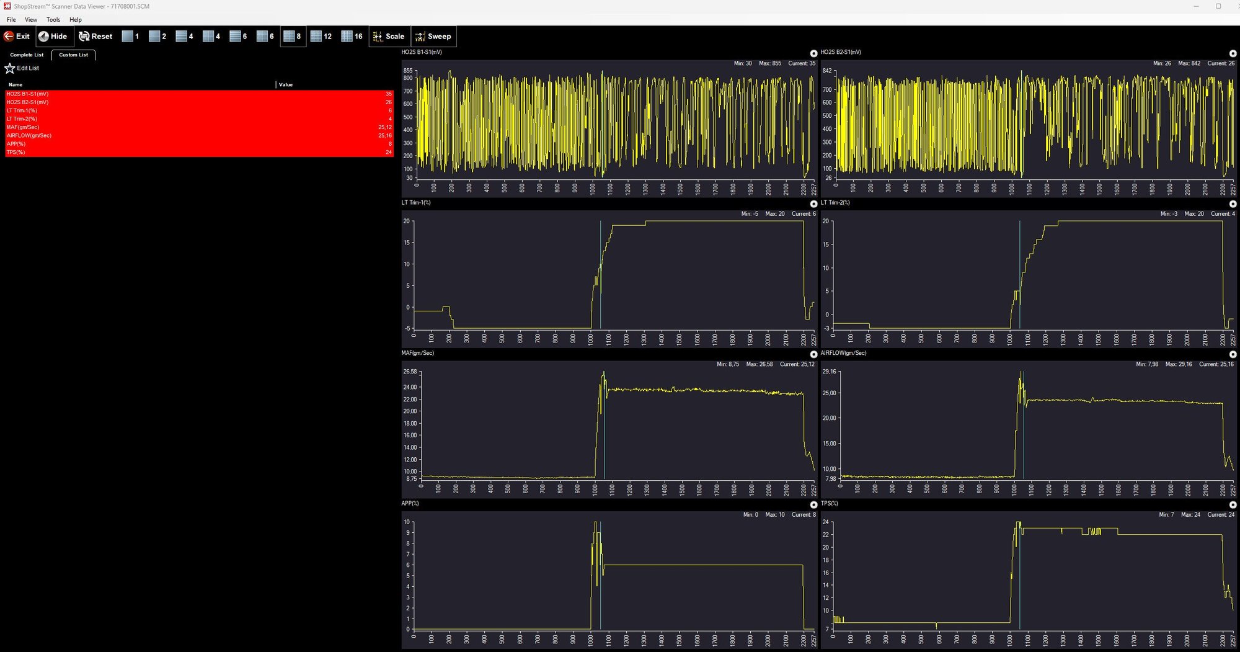This screenshot has height=652, width=1240.
Task: Switch to the 16-graph layout
Action: coord(352,37)
